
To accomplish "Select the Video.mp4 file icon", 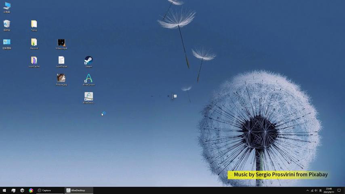I will 61,43.
